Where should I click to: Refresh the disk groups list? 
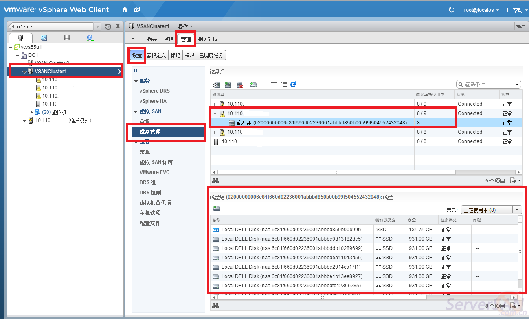coord(293,84)
